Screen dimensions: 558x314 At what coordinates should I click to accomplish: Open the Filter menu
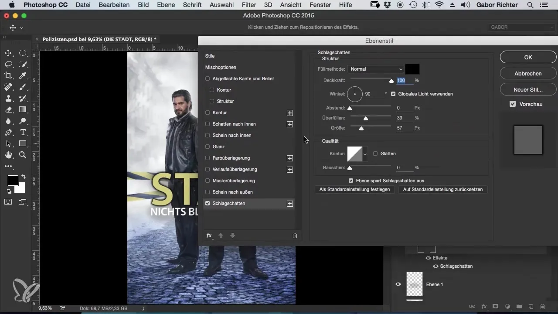coord(249,5)
